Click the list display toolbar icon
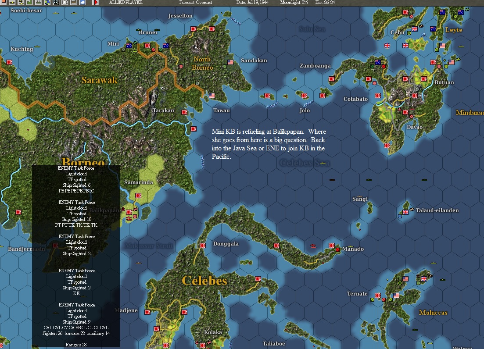The height and width of the screenshot is (349, 484). (x=73, y=2)
